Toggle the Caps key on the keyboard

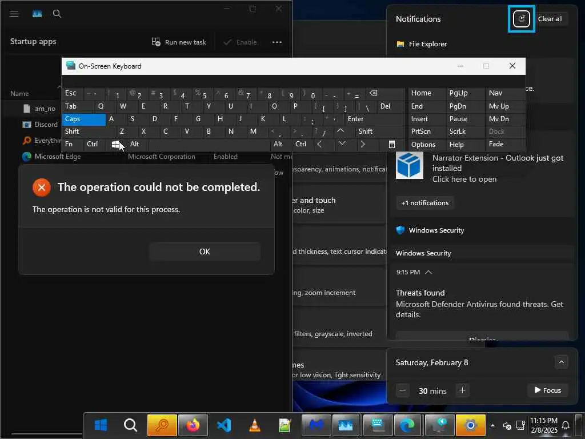83,119
